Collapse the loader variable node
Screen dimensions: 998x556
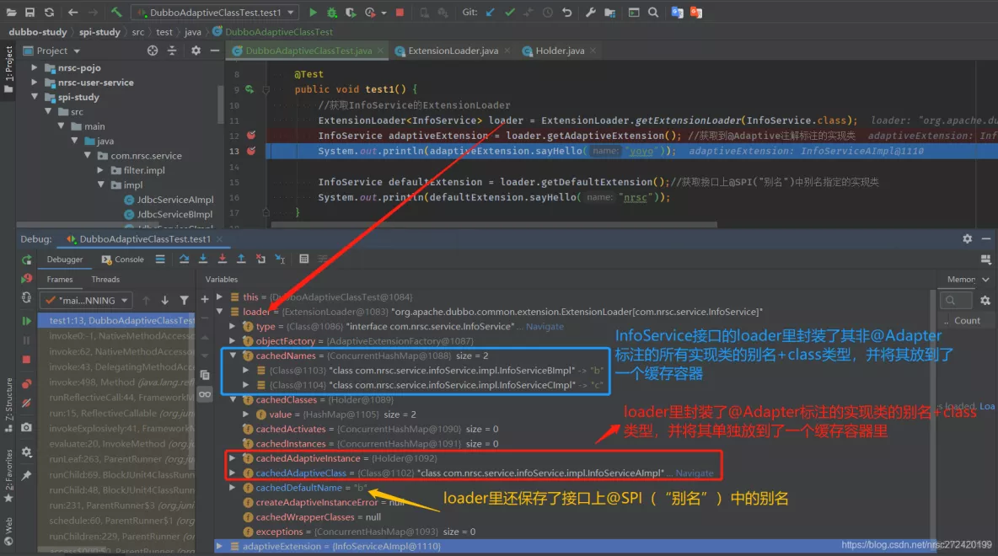(220, 312)
